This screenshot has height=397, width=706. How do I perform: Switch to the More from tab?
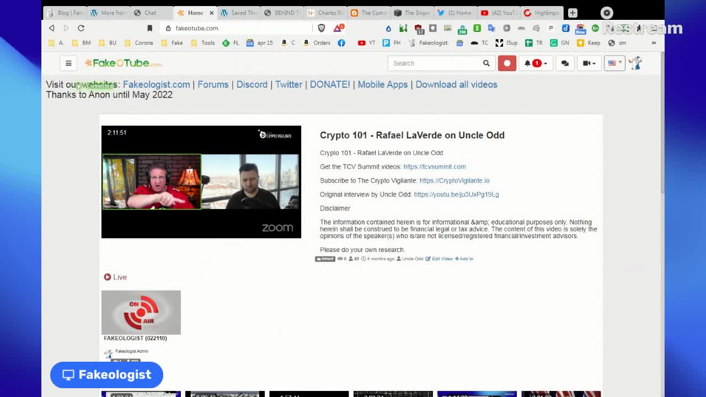[109, 13]
